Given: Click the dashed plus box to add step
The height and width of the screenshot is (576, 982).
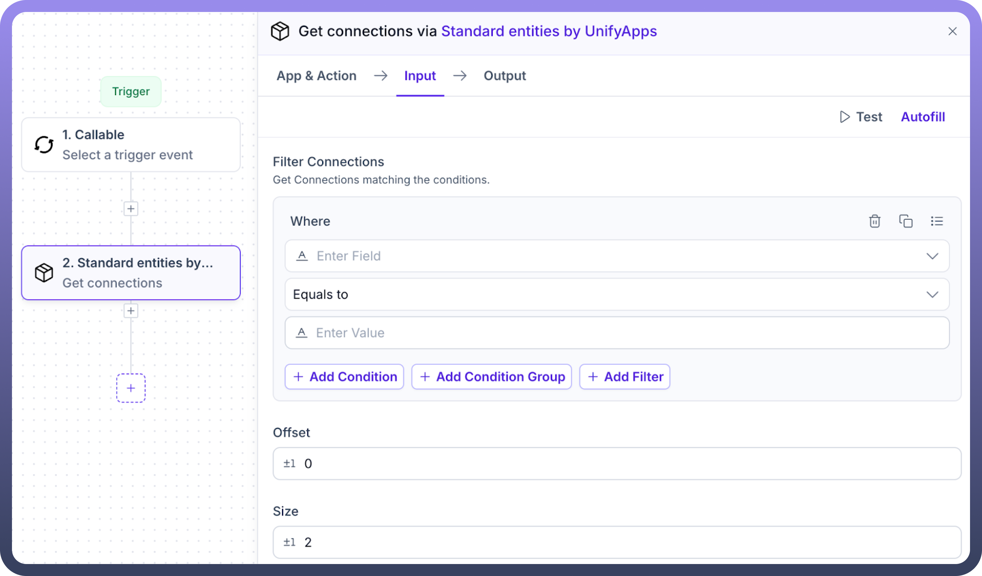Looking at the screenshot, I should (131, 388).
